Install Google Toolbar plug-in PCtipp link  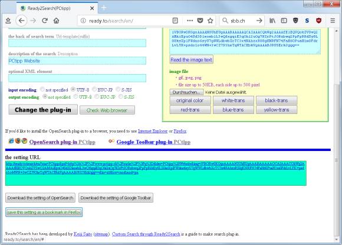point(153,142)
